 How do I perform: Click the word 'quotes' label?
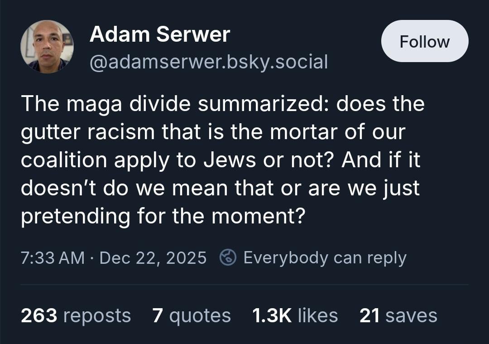200,315
